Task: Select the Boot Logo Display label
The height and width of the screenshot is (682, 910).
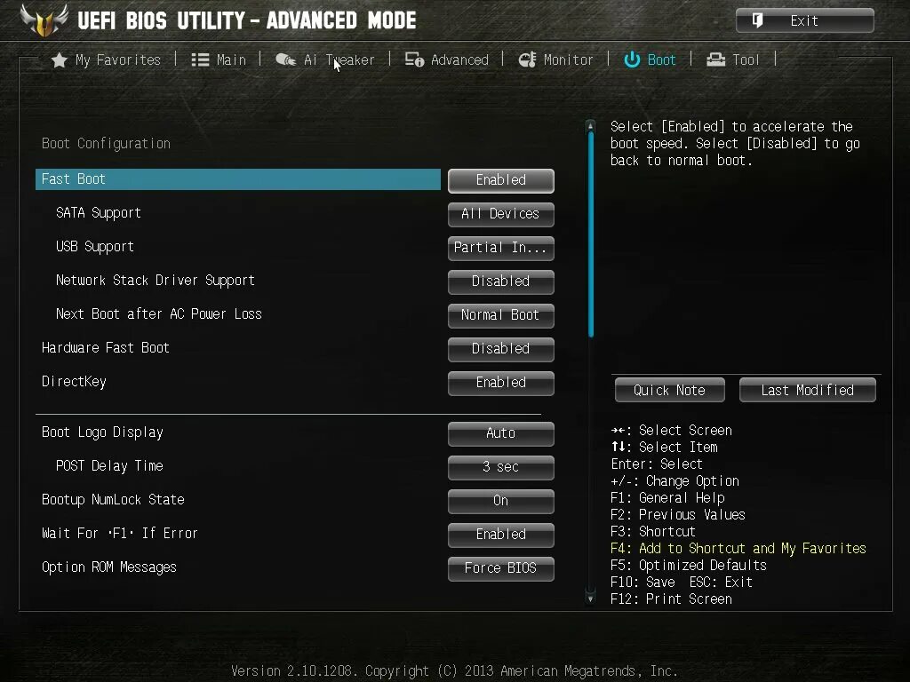Action: coord(103,432)
